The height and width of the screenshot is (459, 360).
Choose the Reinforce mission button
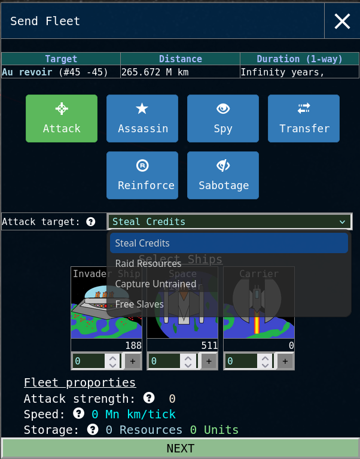[x=142, y=175]
